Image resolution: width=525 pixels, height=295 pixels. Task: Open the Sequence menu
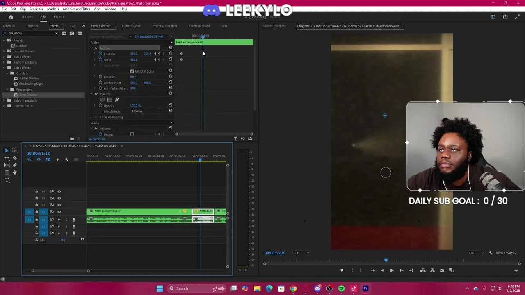(x=36, y=9)
